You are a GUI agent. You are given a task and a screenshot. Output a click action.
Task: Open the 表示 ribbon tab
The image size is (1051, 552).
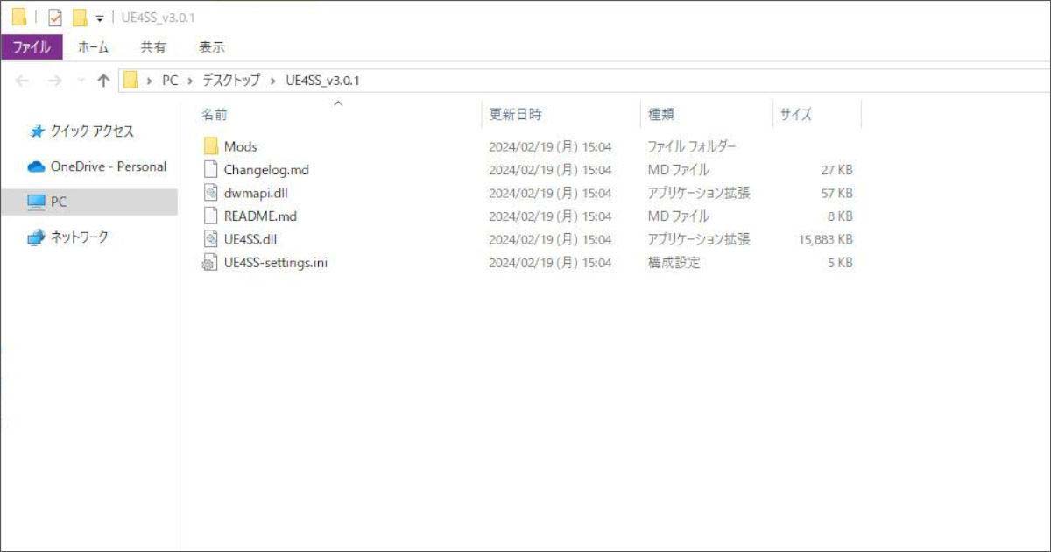pyautogui.click(x=212, y=46)
